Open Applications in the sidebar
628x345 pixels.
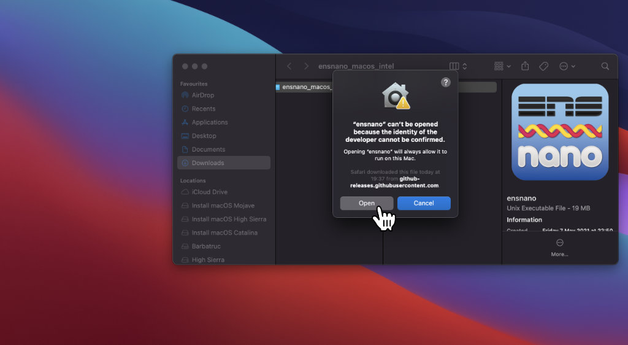click(x=224, y=122)
